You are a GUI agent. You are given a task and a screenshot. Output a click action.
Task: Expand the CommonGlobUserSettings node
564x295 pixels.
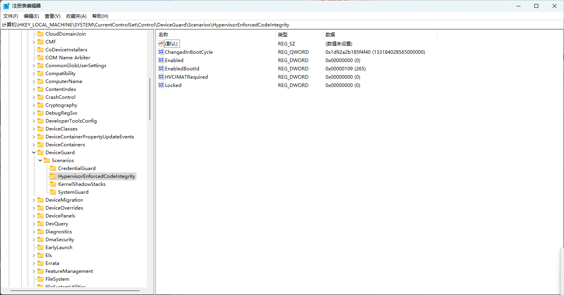(x=34, y=65)
